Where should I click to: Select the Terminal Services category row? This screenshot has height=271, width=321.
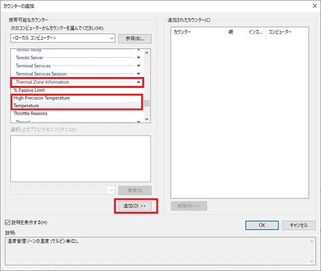tap(78, 66)
